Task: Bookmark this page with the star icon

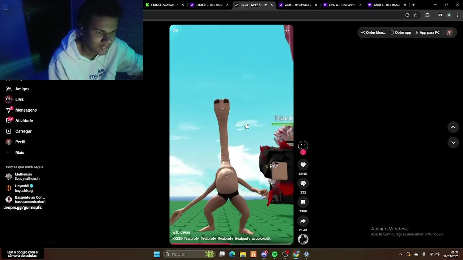Action: tap(415, 15)
